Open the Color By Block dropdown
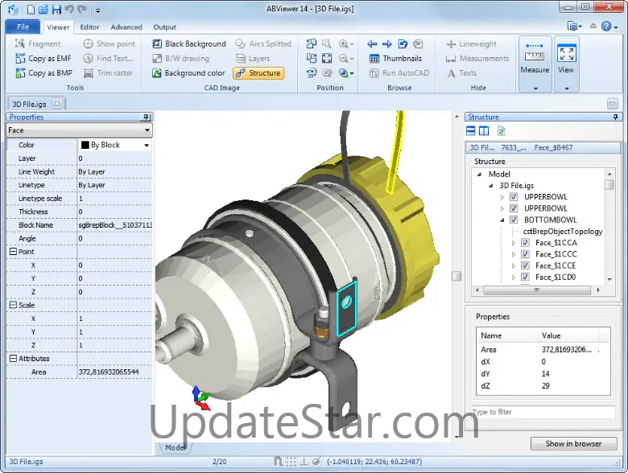 pyautogui.click(x=147, y=146)
